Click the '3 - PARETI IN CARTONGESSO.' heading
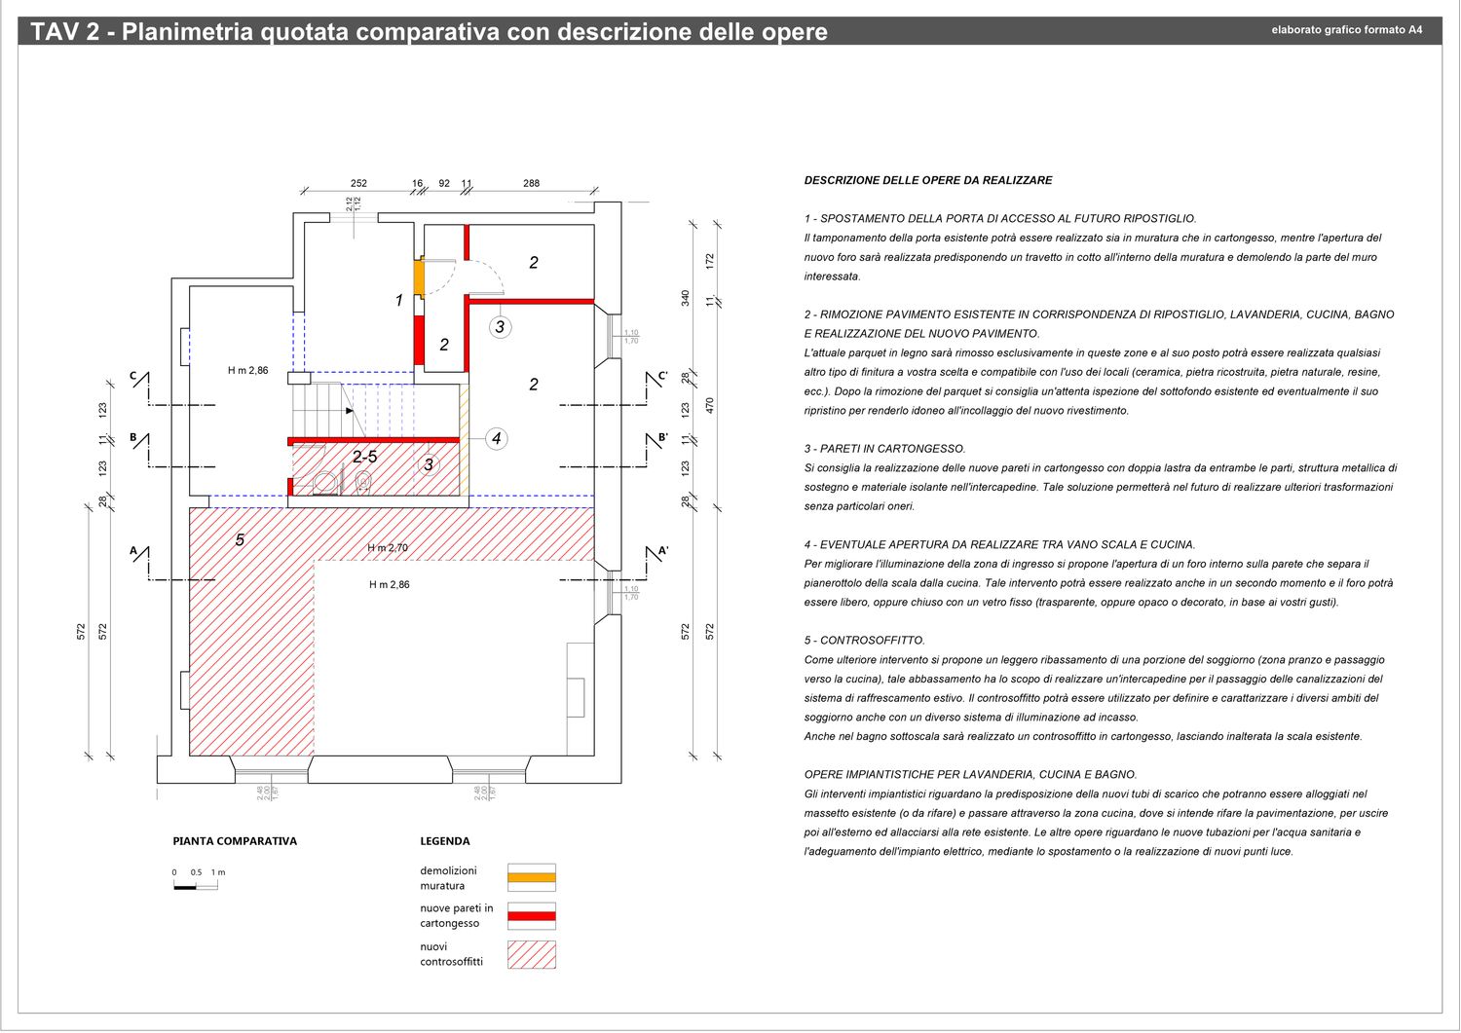 pos(884,449)
